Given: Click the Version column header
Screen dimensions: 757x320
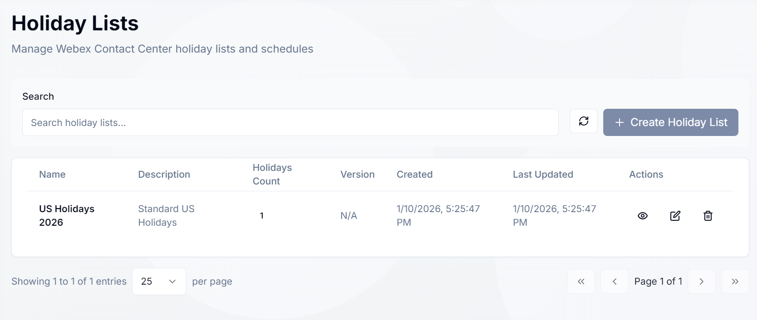Looking at the screenshot, I should (x=357, y=175).
